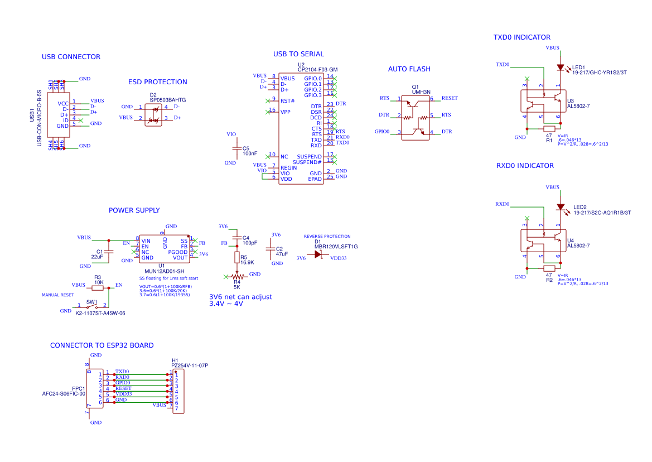652x462 pixels.
Task: Click the USB CONNECTOR section title
Action: pos(71,57)
